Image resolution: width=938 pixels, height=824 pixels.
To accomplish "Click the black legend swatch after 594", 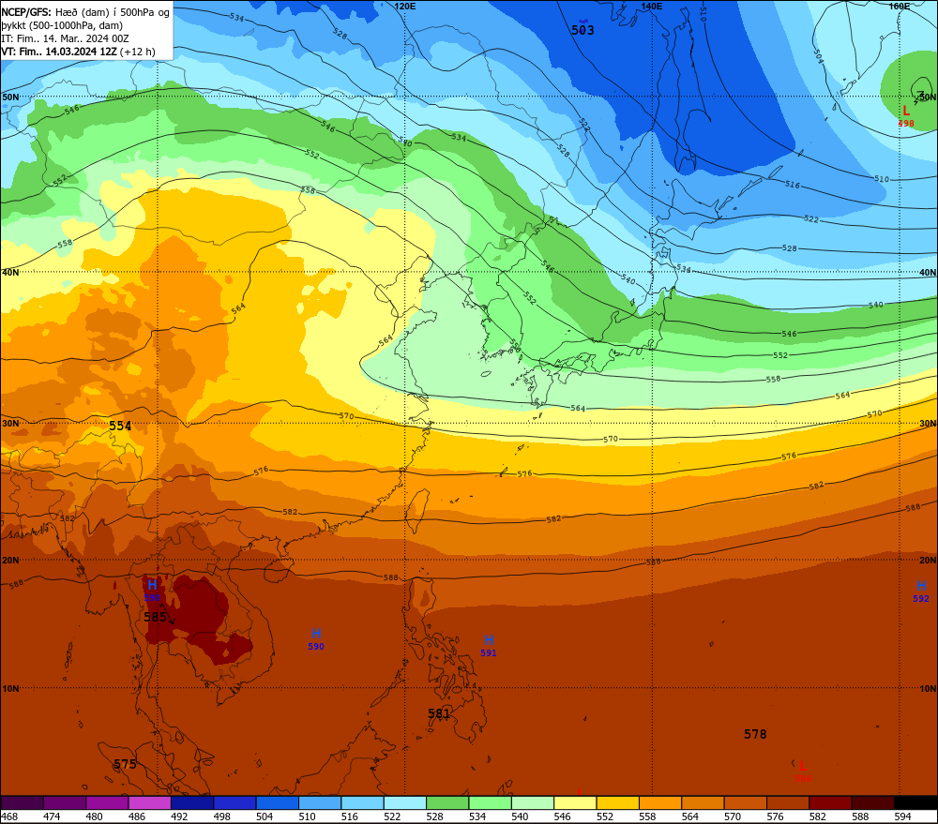I will [915, 802].
